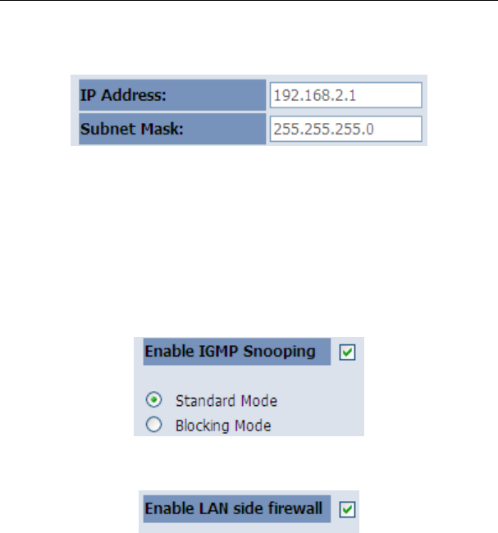
Task: Toggle the green checkmark beside LAN side firewall
Action: pos(347,509)
